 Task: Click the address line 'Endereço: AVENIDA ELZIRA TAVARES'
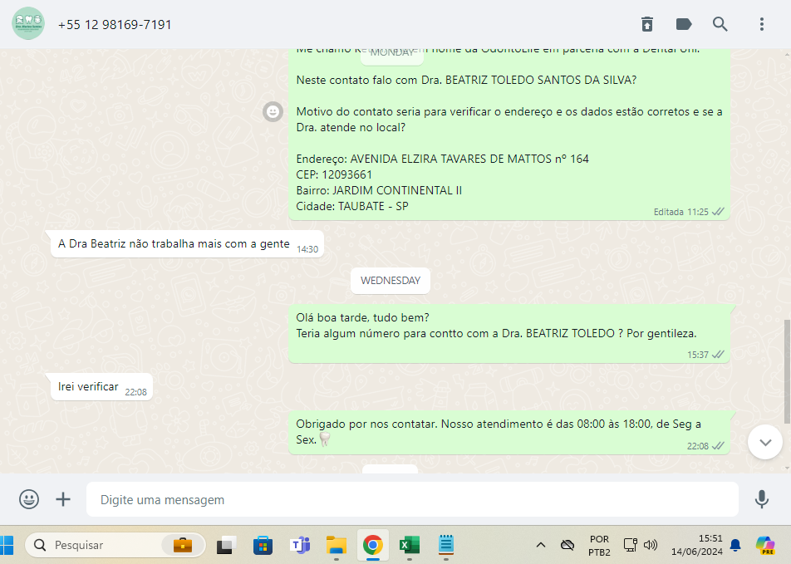click(442, 159)
